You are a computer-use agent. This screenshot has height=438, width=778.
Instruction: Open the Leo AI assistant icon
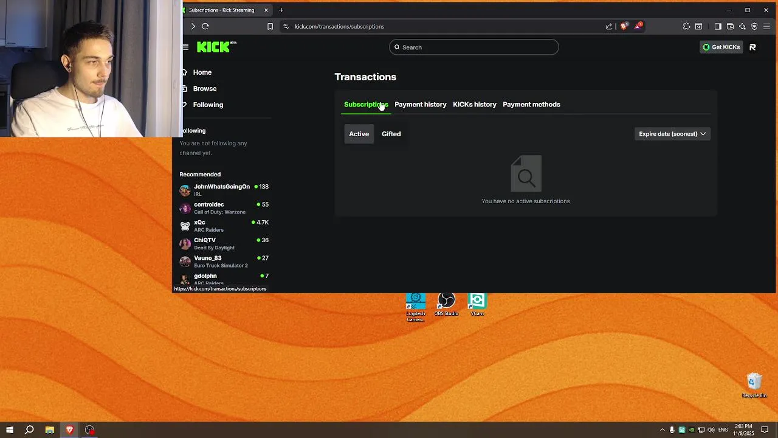pos(742,26)
